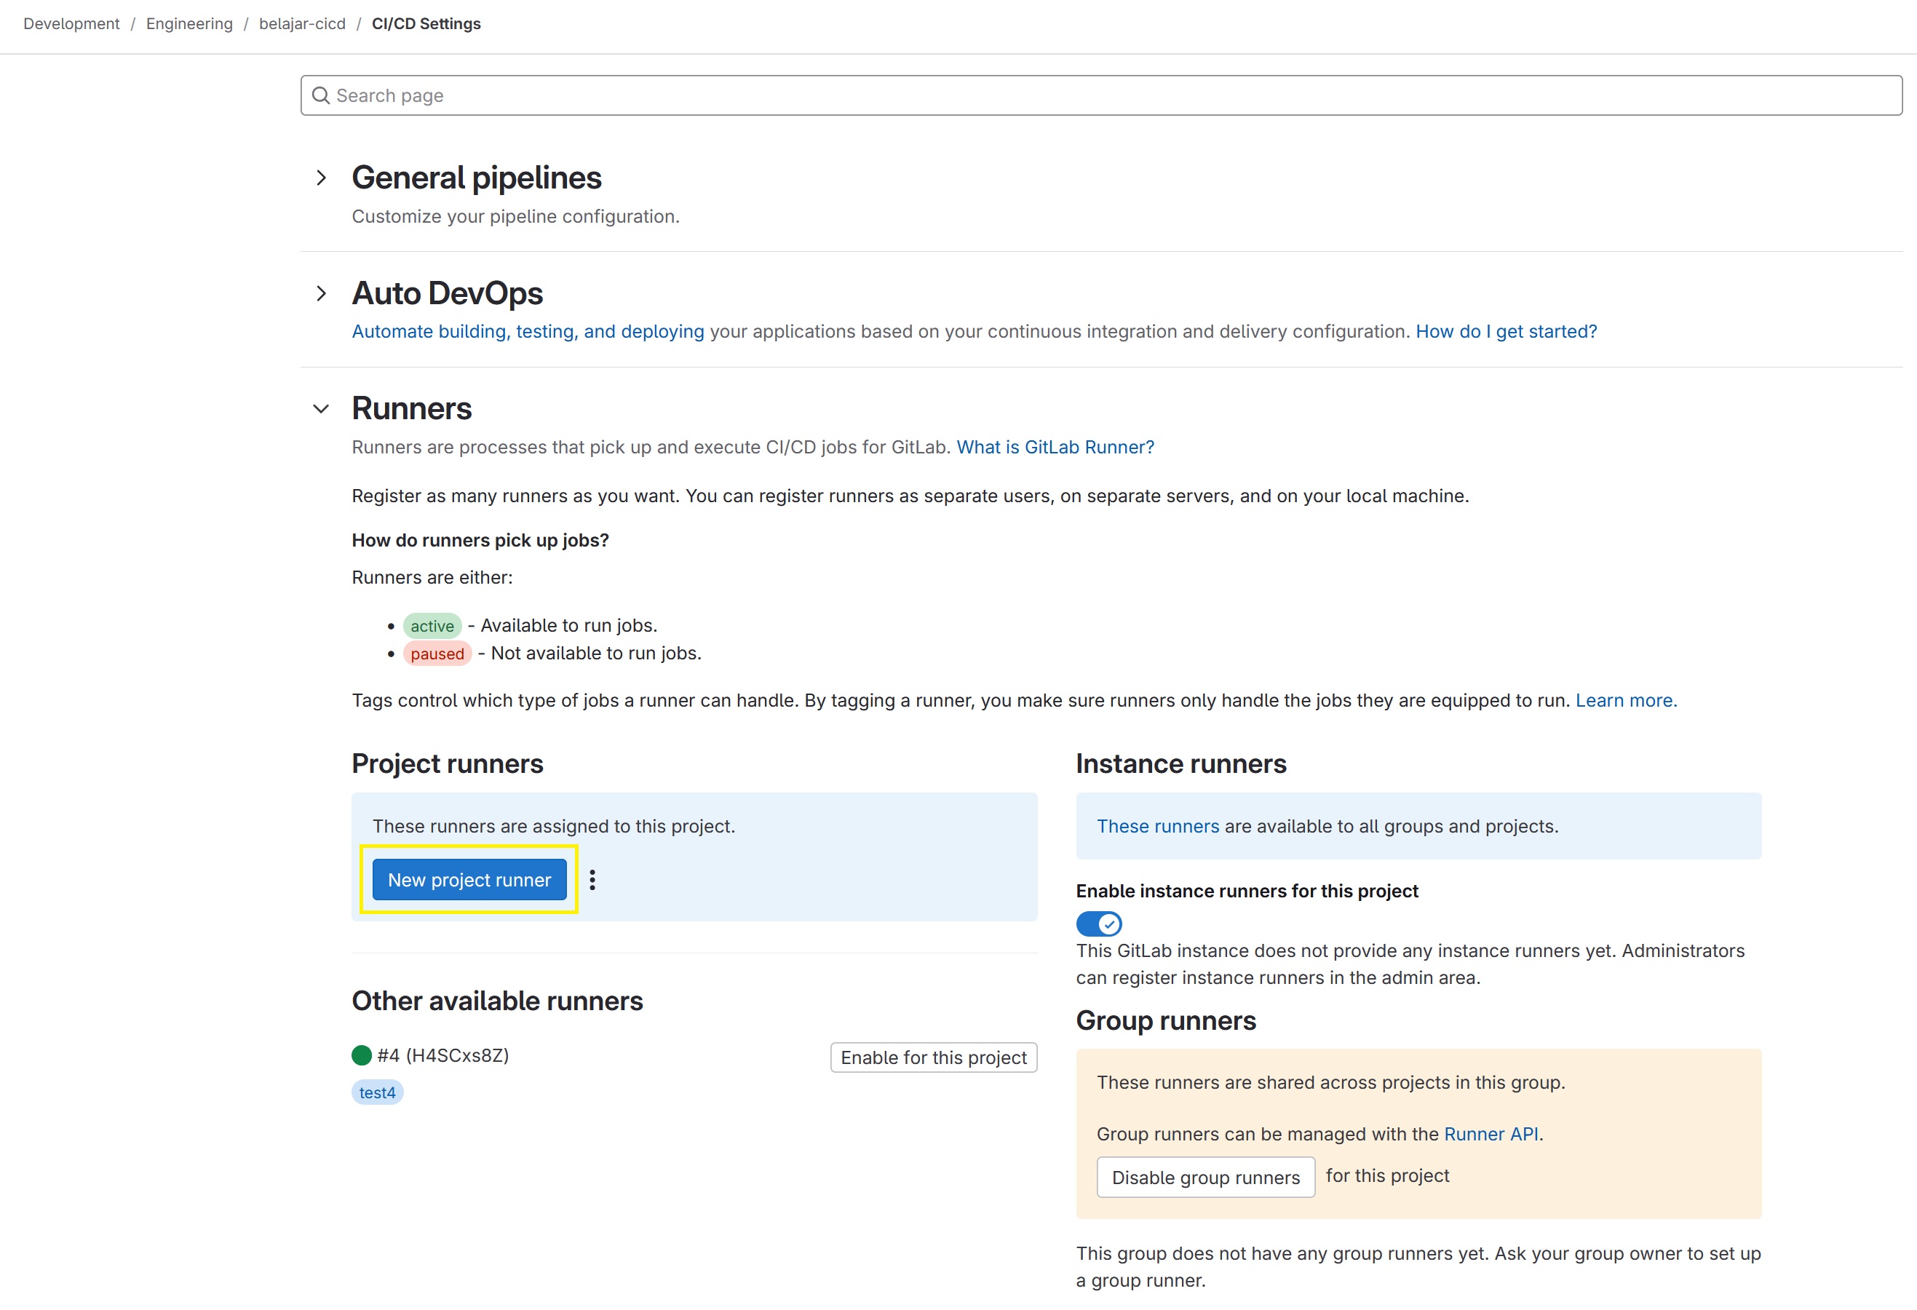Image resolution: width=1917 pixels, height=1310 pixels.
Task: Click the paused status badge
Action: pyautogui.click(x=437, y=654)
